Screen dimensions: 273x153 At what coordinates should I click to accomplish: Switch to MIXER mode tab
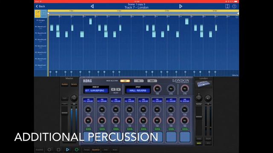[152, 81]
